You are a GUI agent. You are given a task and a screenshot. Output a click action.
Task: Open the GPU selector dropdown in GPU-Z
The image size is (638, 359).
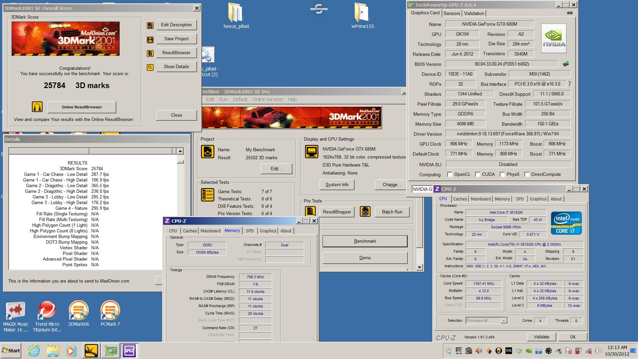422,189
